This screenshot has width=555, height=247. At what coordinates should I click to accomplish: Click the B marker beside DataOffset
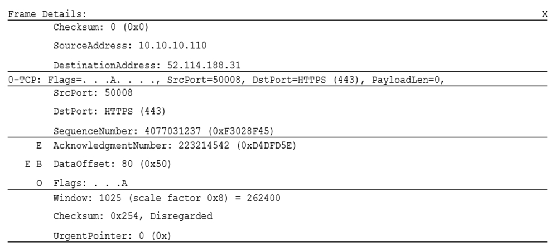(x=39, y=164)
